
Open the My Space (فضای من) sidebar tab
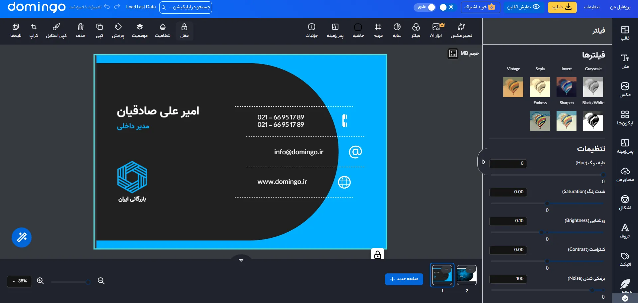pos(625,174)
